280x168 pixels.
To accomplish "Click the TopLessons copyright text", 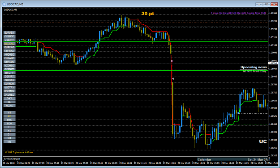I will click(x=19, y=152).
